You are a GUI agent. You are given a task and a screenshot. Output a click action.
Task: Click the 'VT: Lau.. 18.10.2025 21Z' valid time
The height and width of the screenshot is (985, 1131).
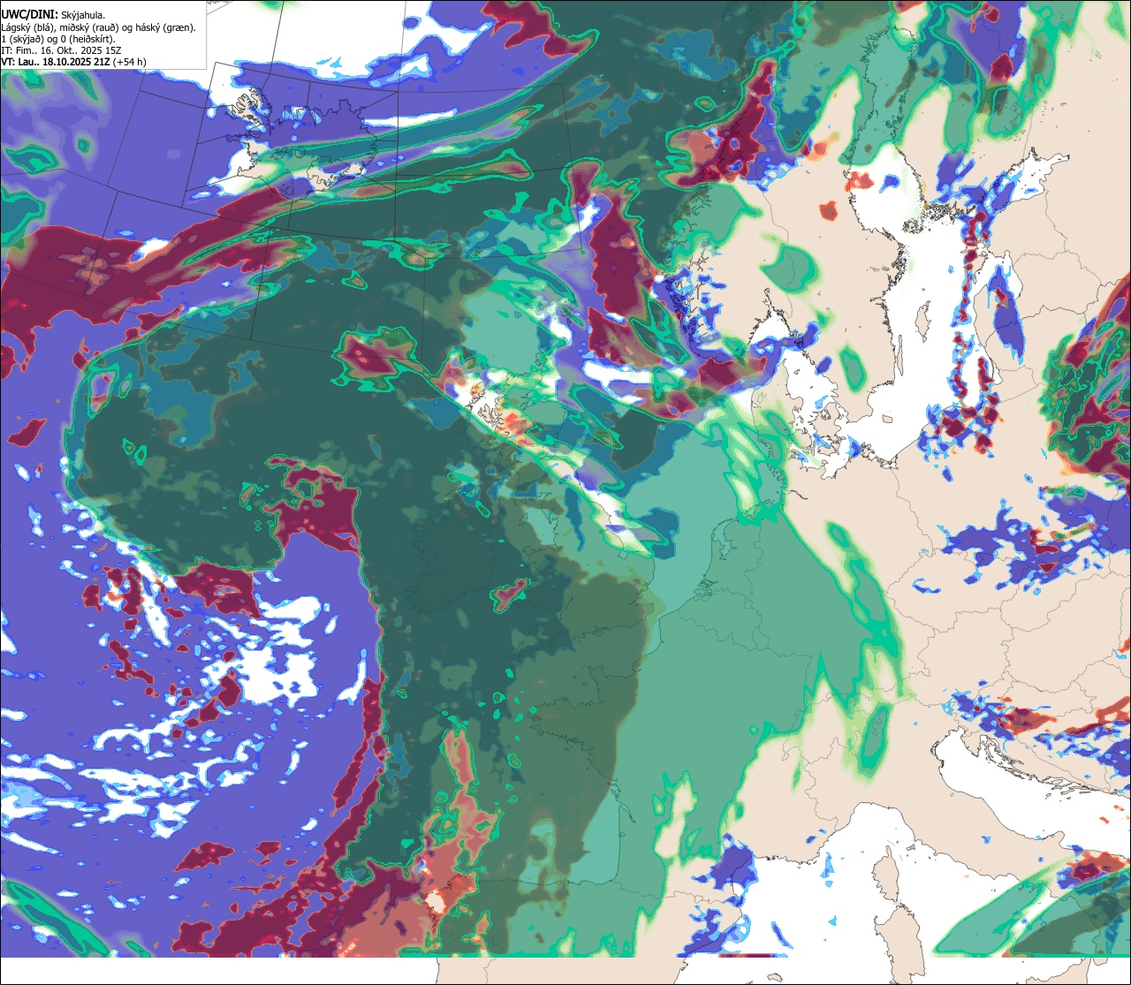click(56, 62)
